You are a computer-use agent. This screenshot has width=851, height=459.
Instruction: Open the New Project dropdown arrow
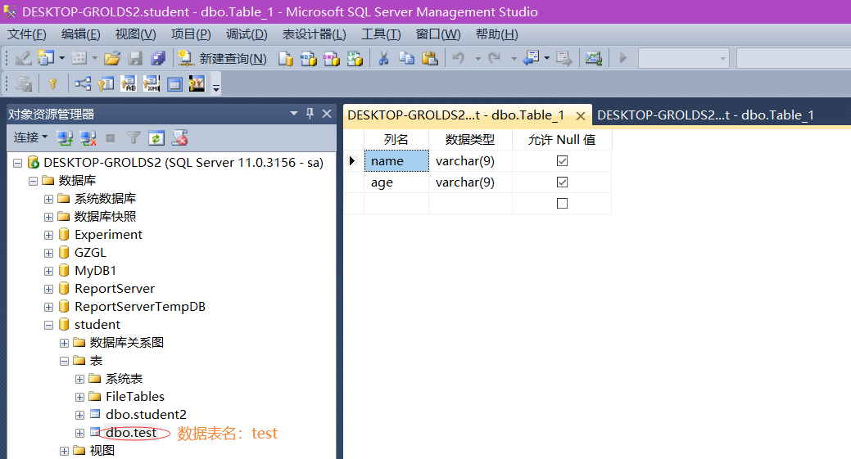62,58
